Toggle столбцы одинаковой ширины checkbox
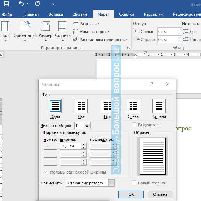The image size is (201, 201). [46, 172]
